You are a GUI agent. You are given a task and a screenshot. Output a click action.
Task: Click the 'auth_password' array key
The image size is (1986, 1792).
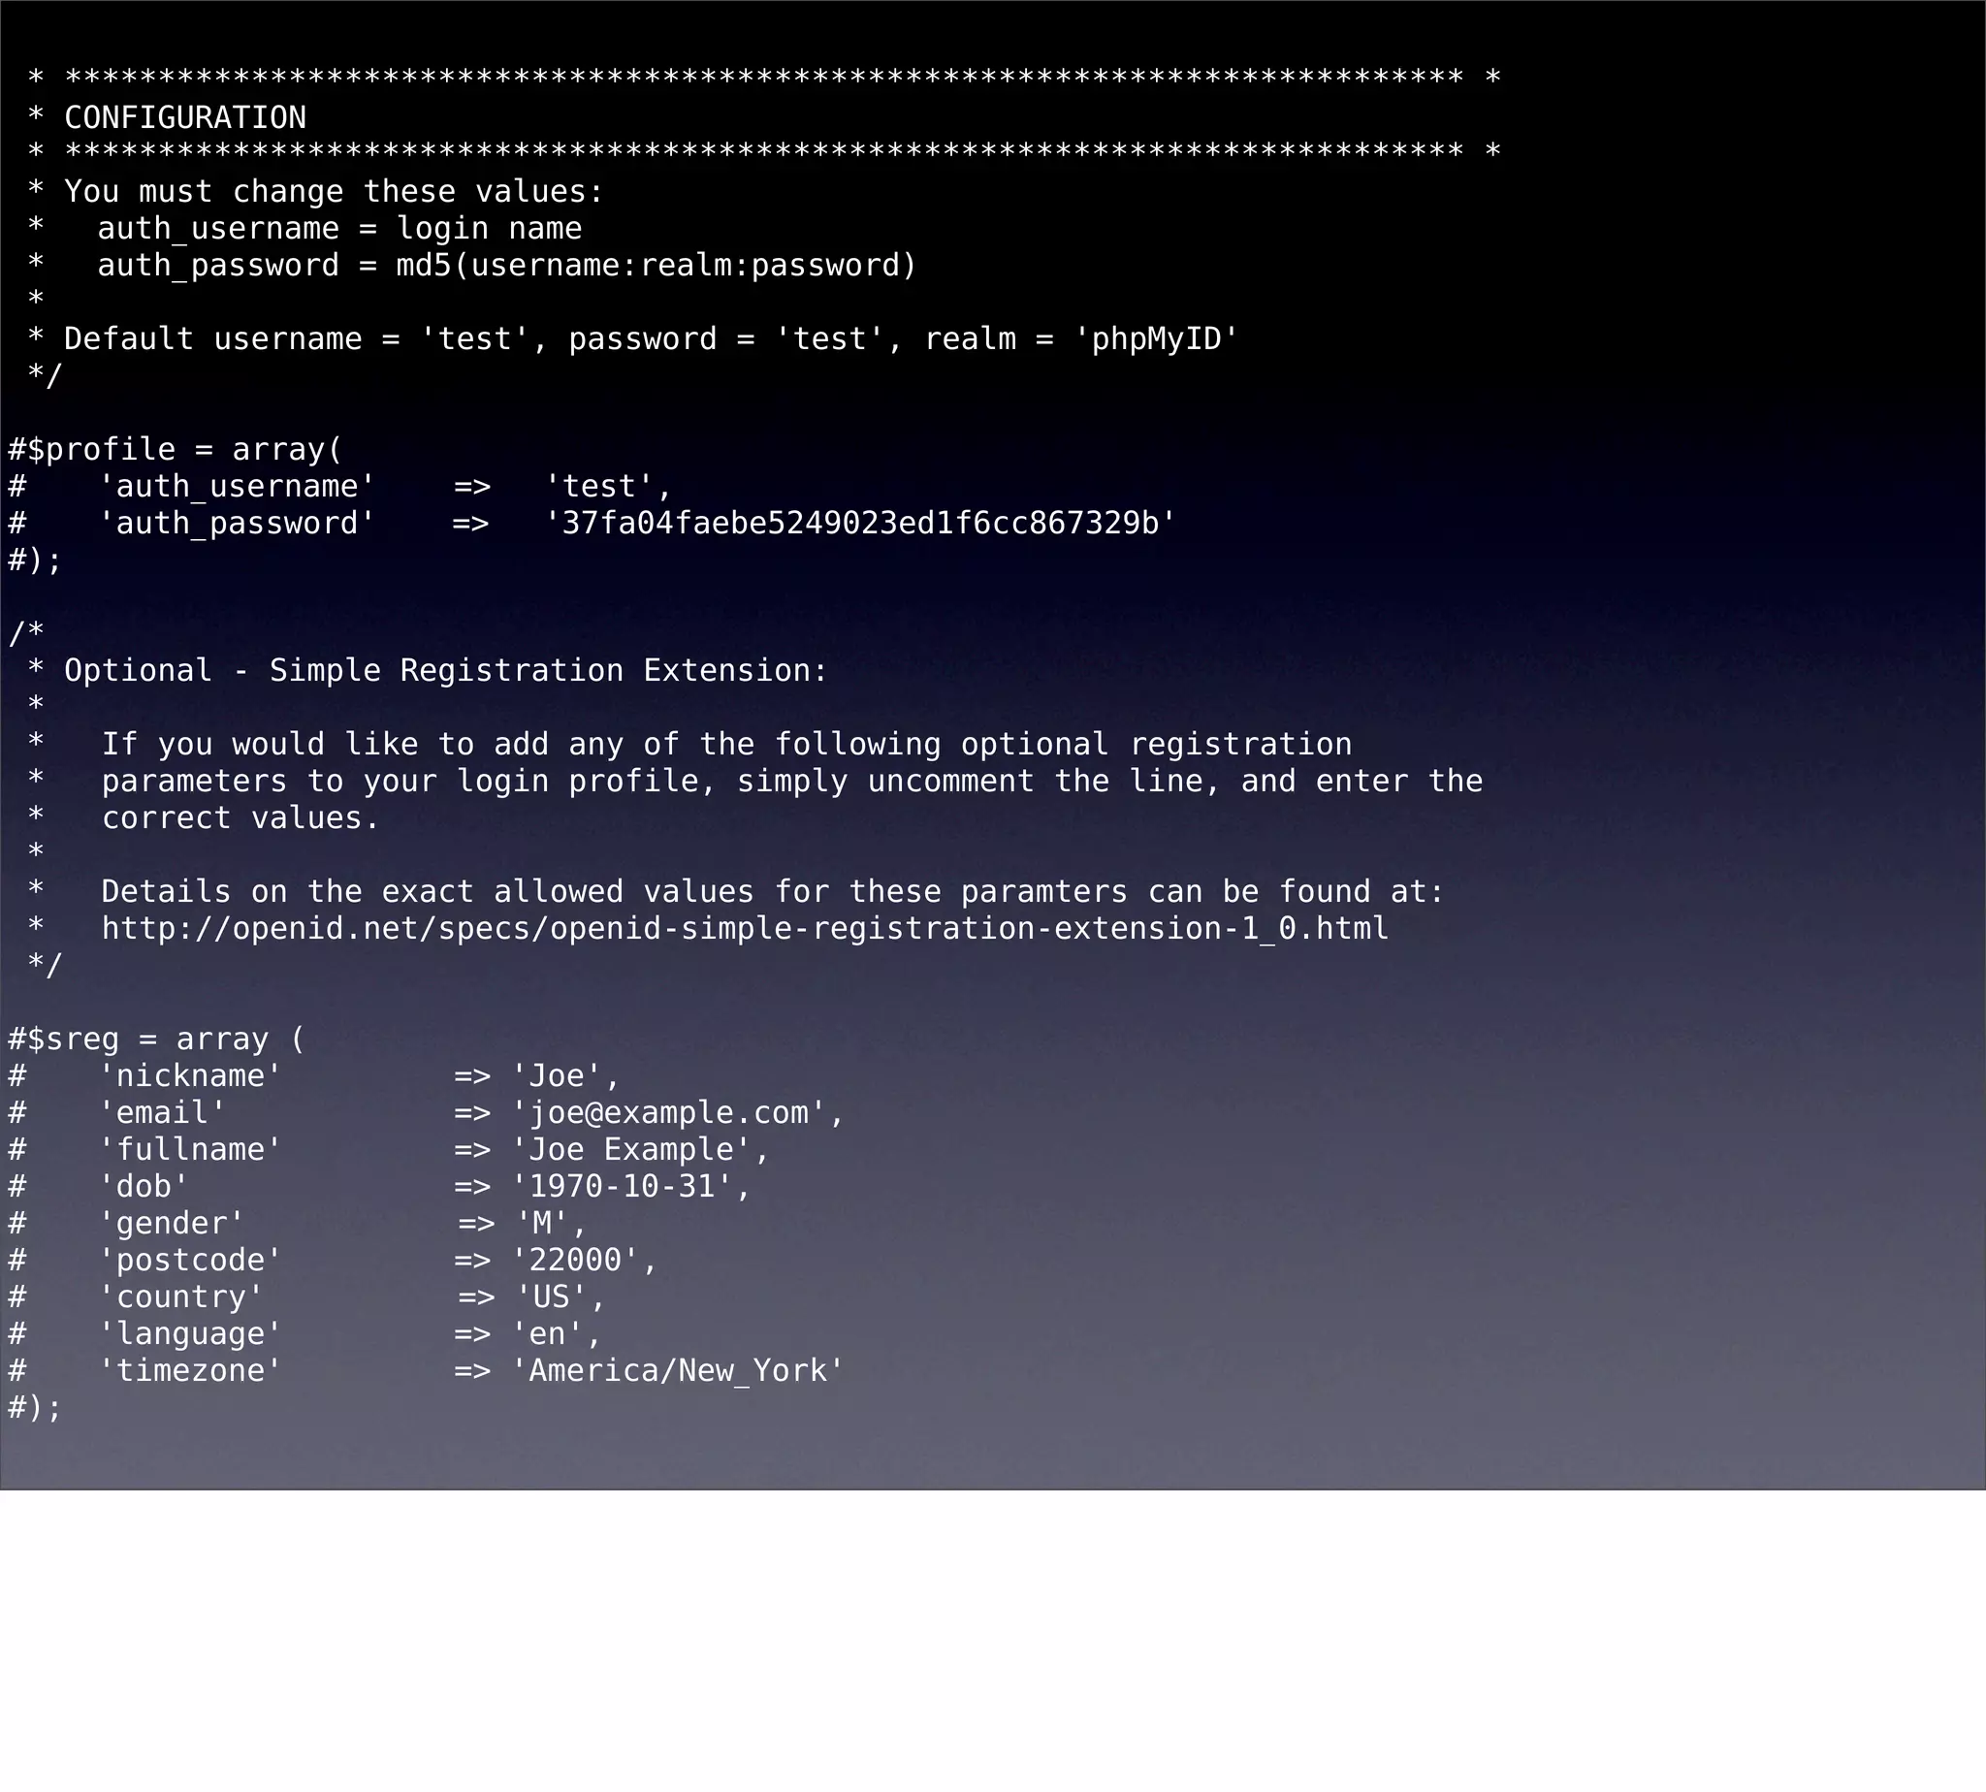tap(238, 524)
